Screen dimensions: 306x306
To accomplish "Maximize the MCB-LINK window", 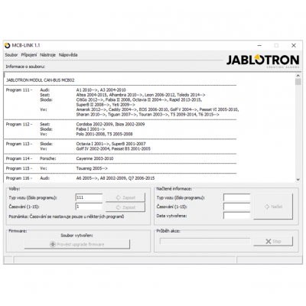I will [x=276, y=45].
